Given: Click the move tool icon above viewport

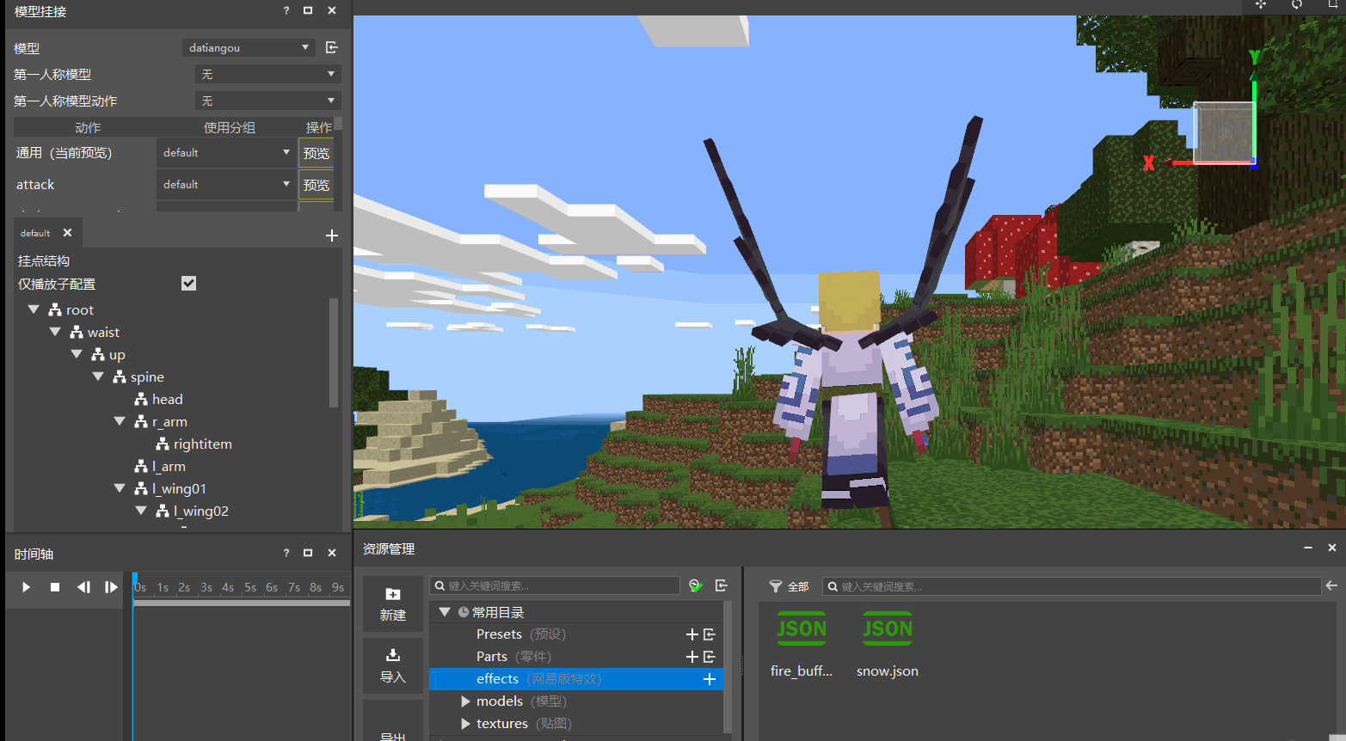Looking at the screenshot, I should coord(1261,4).
